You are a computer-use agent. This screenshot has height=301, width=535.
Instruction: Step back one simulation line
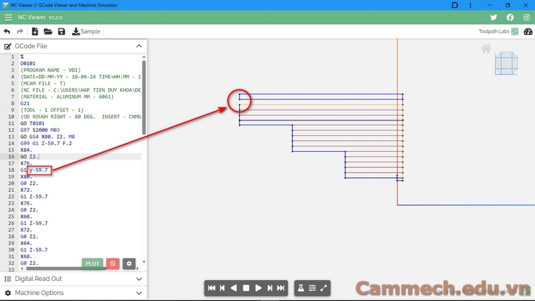(223, 288)
